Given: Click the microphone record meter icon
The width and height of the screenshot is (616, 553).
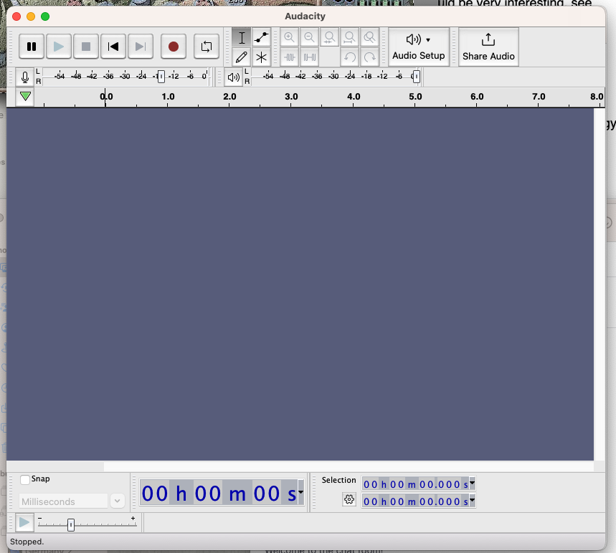Looking at the screenshot, I should pos(25,77).
